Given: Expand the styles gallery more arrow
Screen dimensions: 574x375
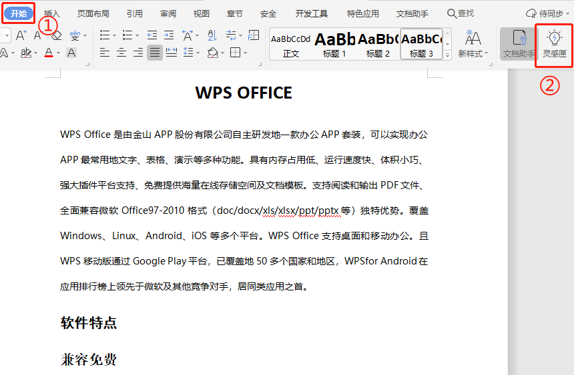Looking at the screenshot, I should coord(447,55).
